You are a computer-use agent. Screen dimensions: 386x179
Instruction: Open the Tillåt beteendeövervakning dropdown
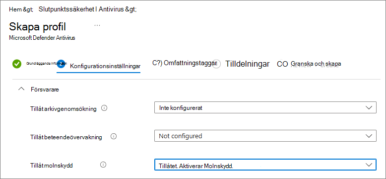click(x=265, y=136)
